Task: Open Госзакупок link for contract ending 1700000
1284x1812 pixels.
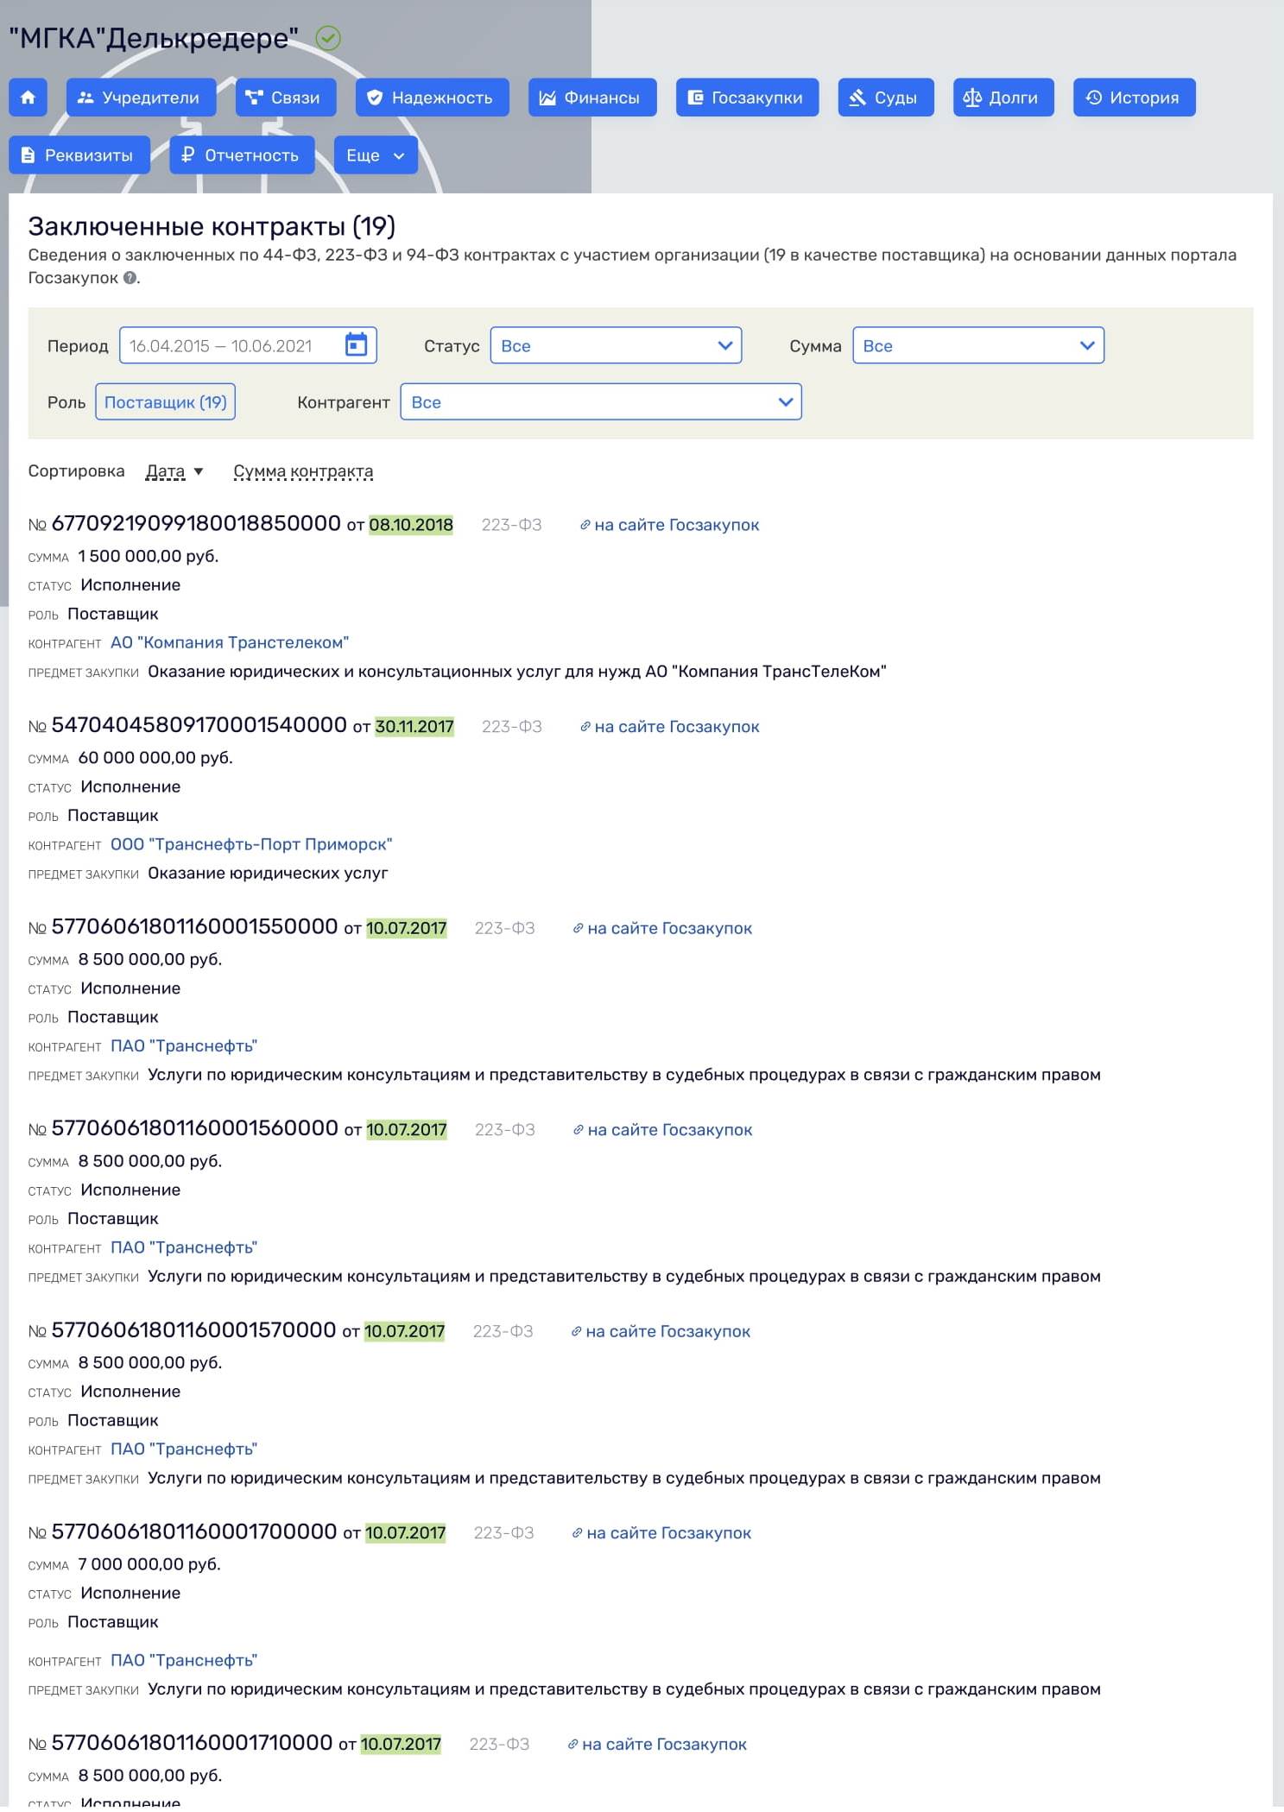Action: pos(661,1533)
